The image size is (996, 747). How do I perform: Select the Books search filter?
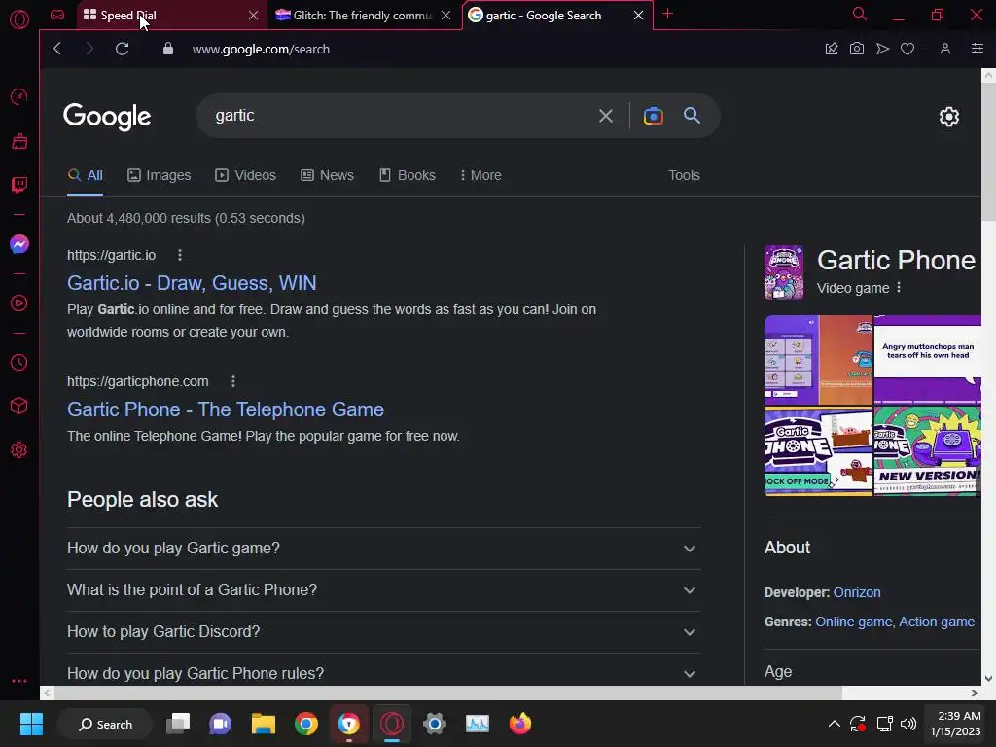pos(408,175)
